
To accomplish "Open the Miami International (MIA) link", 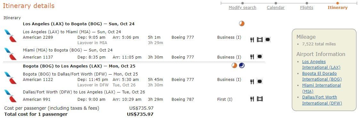I will [x=321, y=88].
